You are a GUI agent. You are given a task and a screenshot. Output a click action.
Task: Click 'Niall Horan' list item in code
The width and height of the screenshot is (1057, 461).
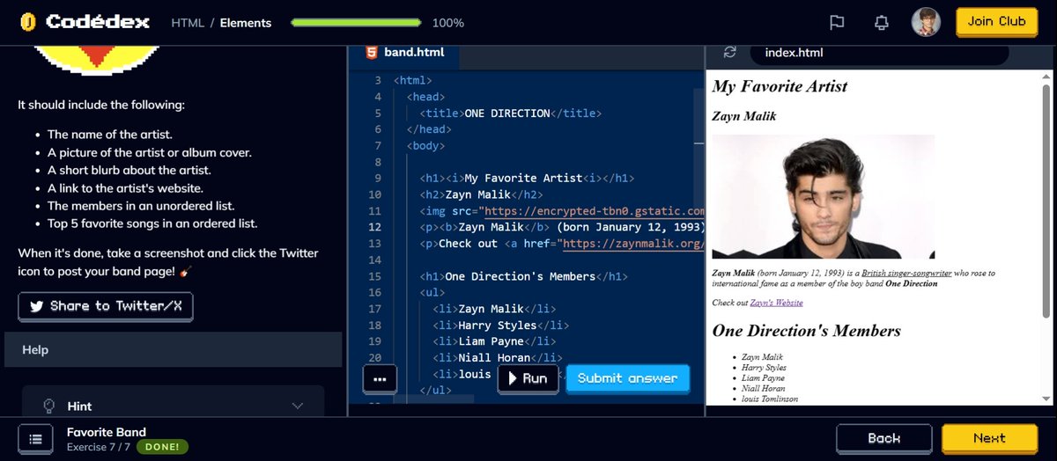click(x=498, y=357)
